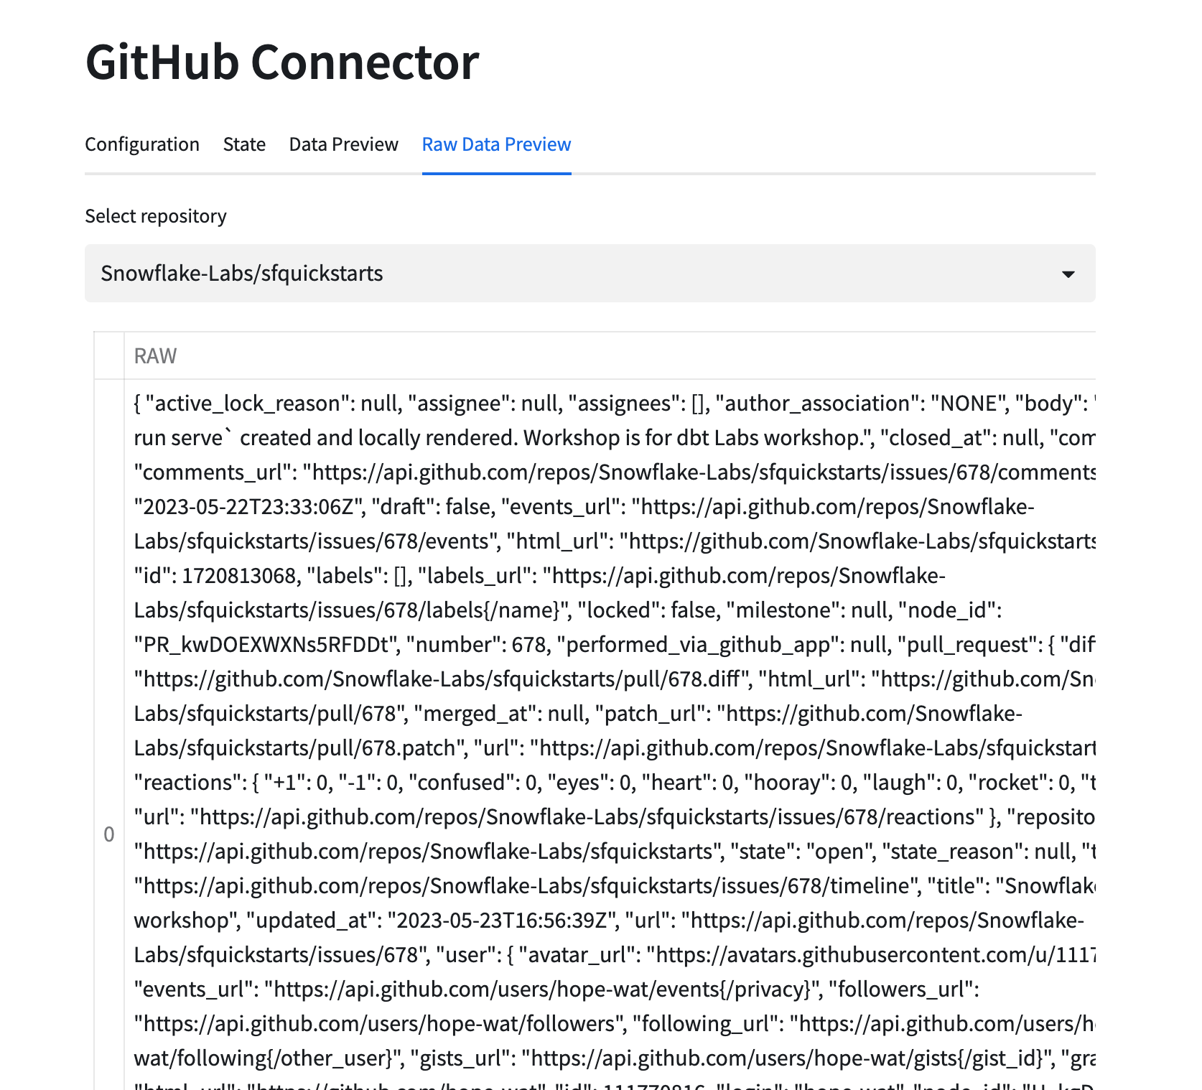1202x1090 pixels.
Task: Click the "reactions" JSON key text
Action: [189, 783]
